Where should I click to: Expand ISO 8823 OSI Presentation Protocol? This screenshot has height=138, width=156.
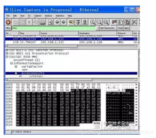coord(7,53)
